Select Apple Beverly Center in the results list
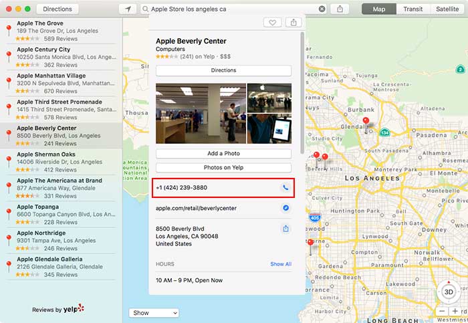468x323 pixels. pyautogui.click(x=61, y=136)
